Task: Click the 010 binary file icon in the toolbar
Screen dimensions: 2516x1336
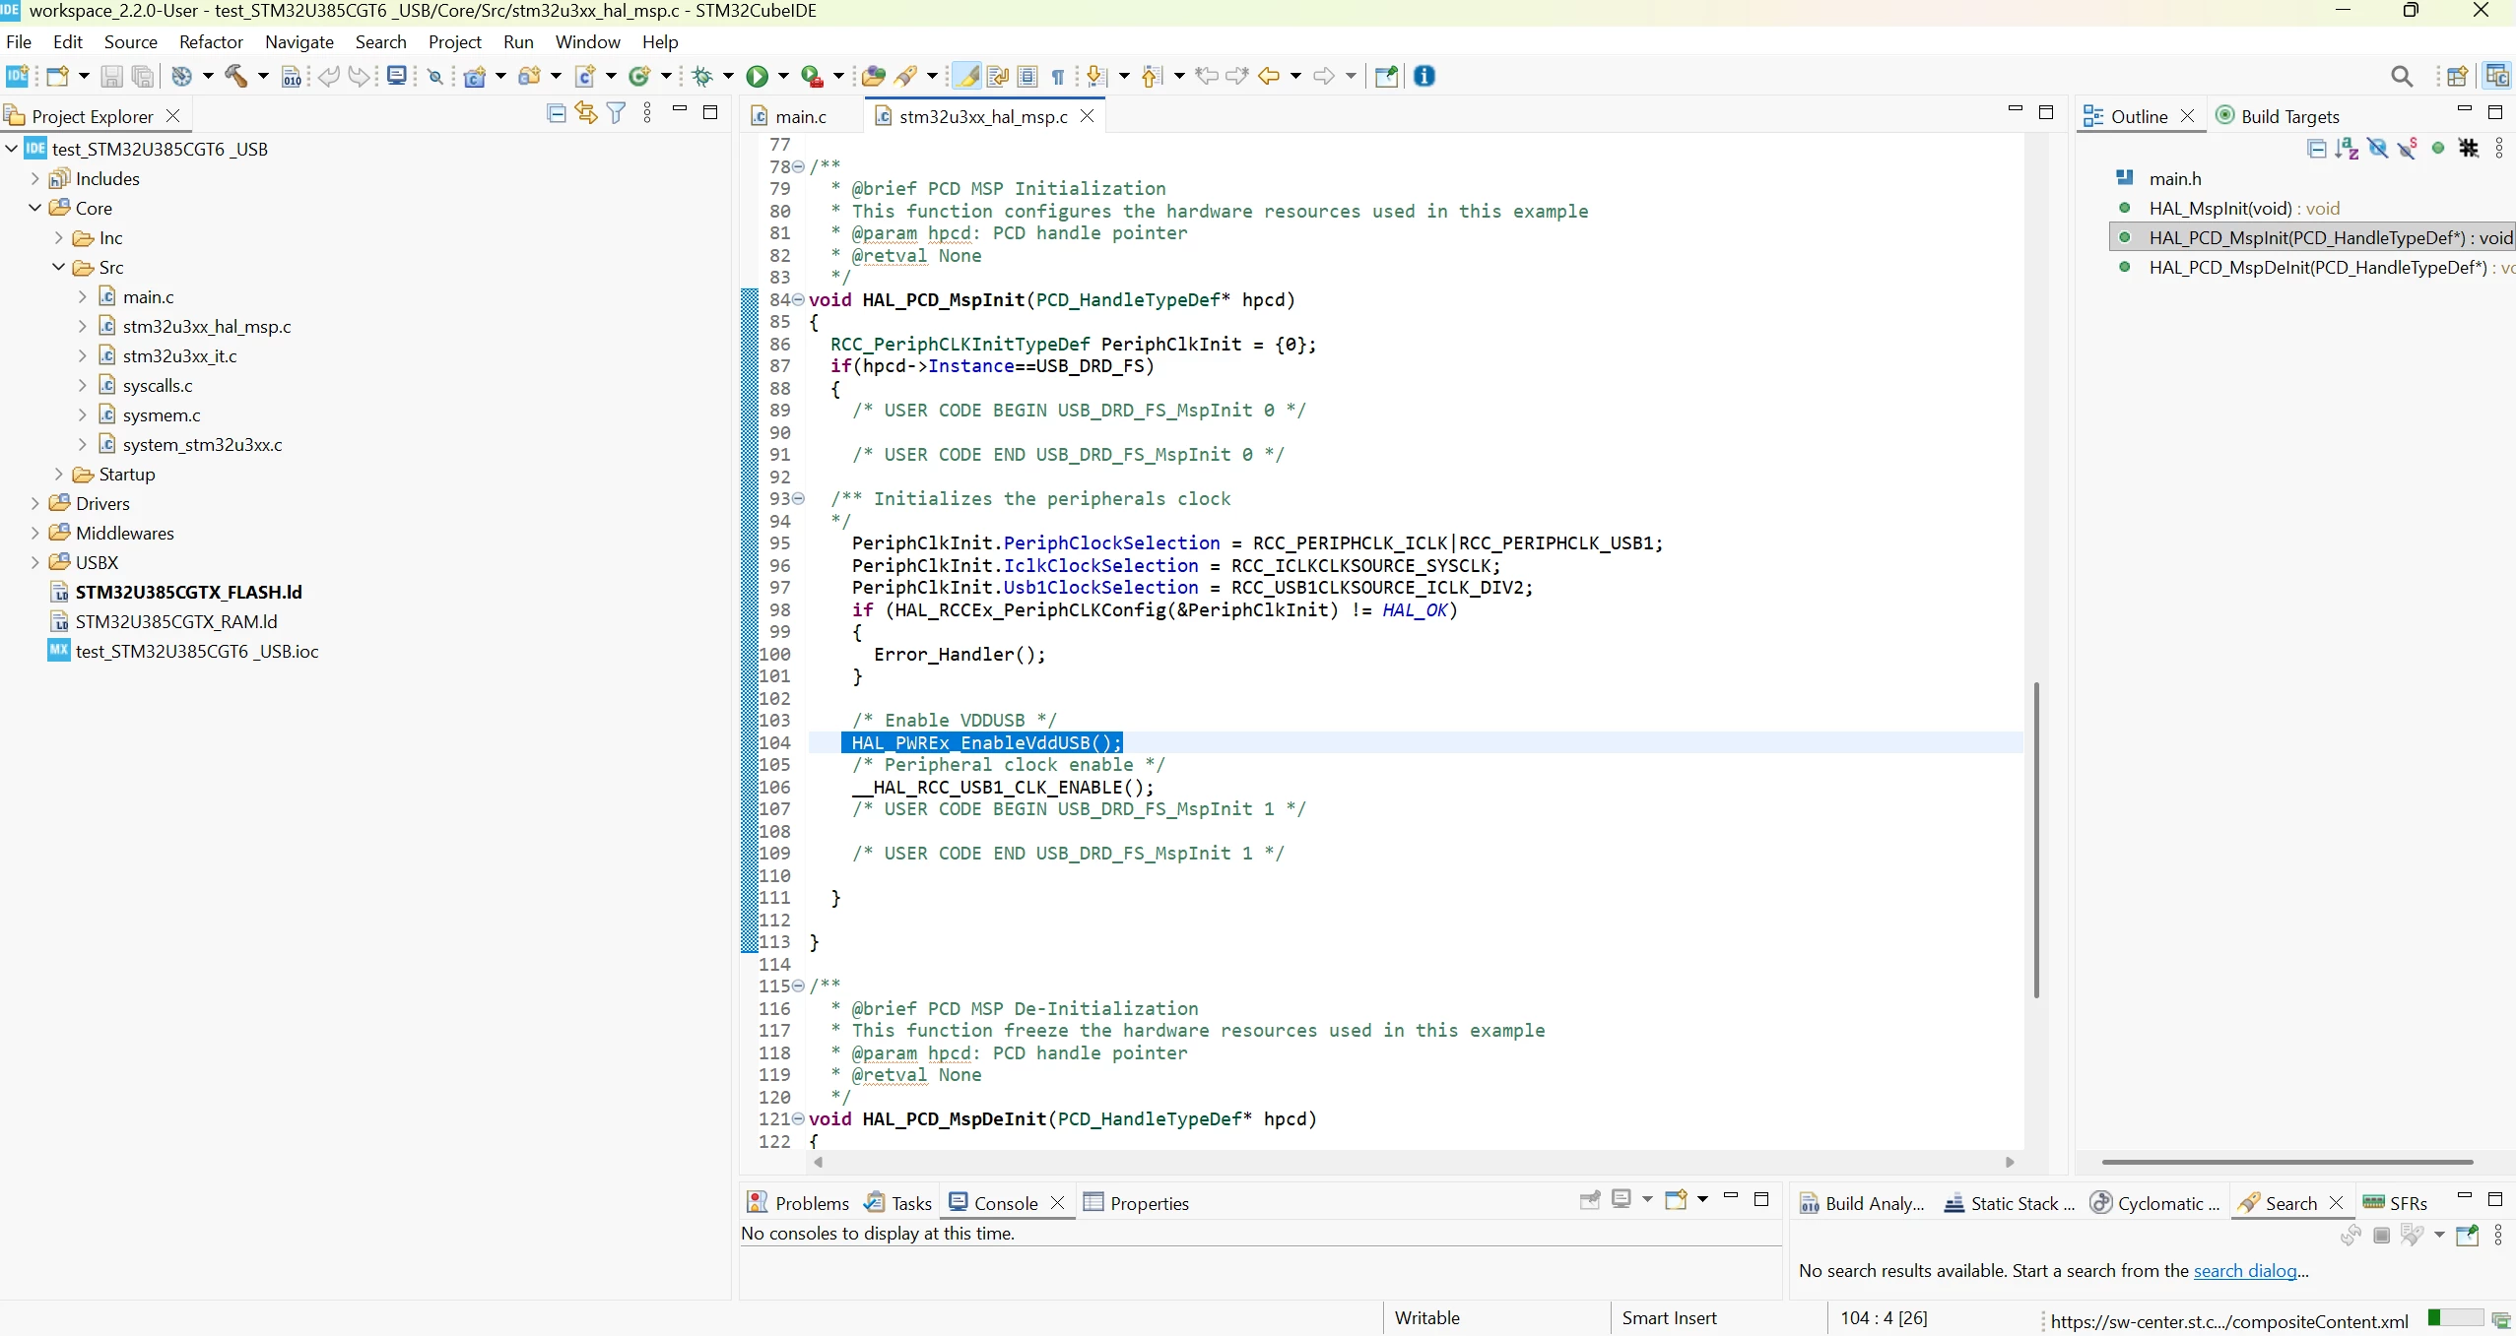Action: (292, 76)
